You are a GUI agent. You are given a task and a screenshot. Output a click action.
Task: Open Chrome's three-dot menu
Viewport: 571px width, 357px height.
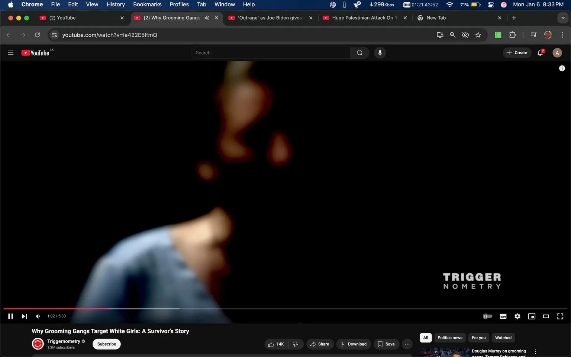point(562,35)
